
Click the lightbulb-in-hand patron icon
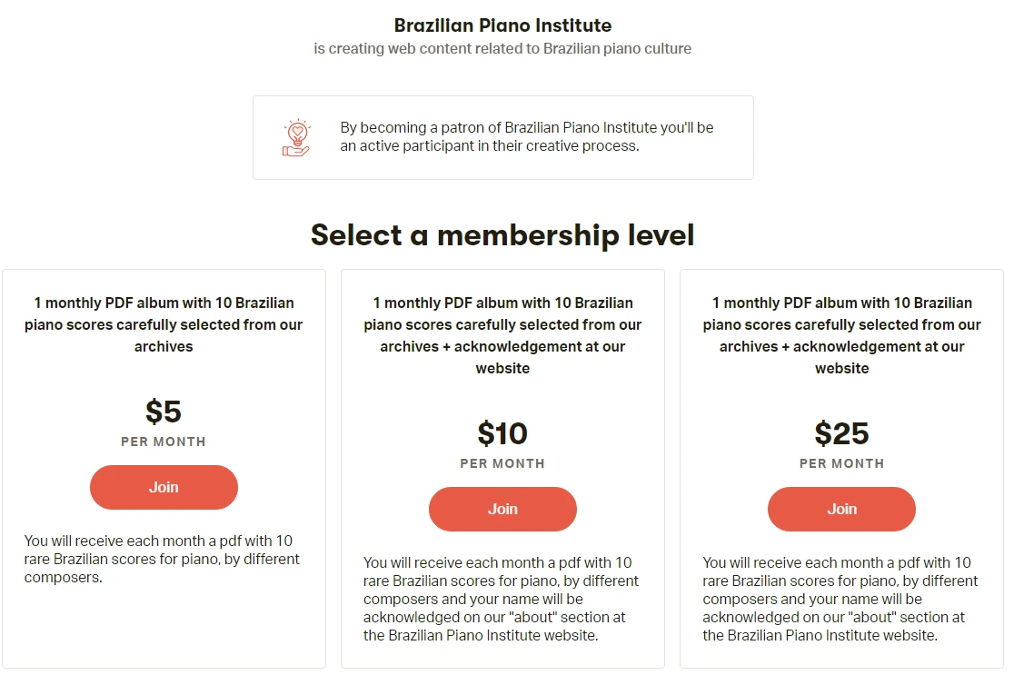[x=296, y=138]
